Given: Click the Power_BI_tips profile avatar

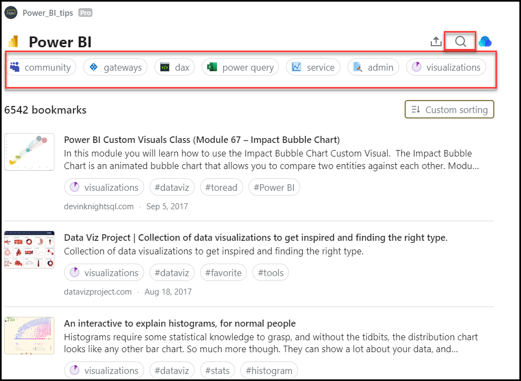Looking at the screenshot, I should tap(11, 13).
